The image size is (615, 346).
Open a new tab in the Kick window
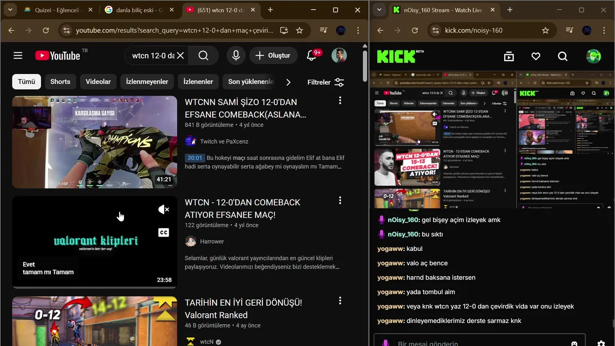click(x=510, y=10)
